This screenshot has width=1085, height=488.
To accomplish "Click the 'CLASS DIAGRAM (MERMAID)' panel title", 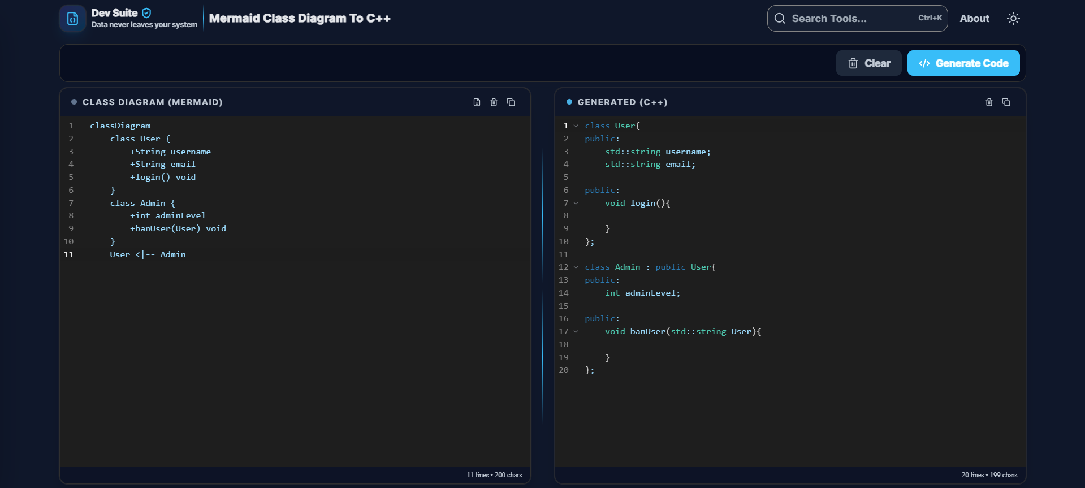I will [153, 102].
